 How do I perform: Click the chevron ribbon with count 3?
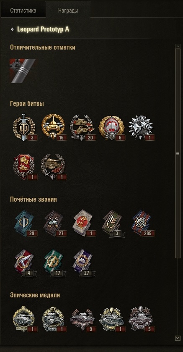pos(113,223)
